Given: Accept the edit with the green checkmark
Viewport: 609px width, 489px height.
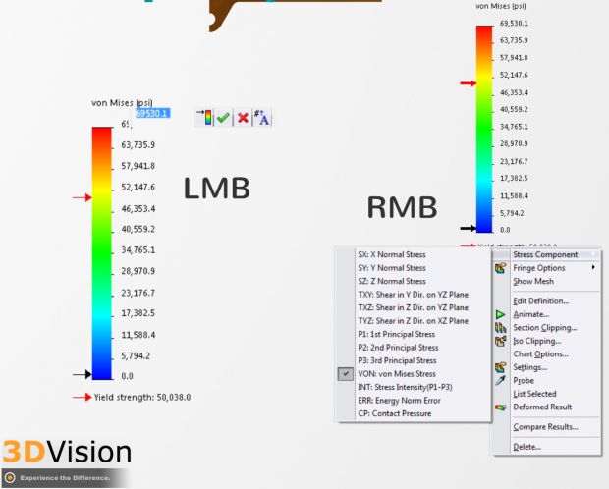Looking at the screenshot, I should coord(224,117).
